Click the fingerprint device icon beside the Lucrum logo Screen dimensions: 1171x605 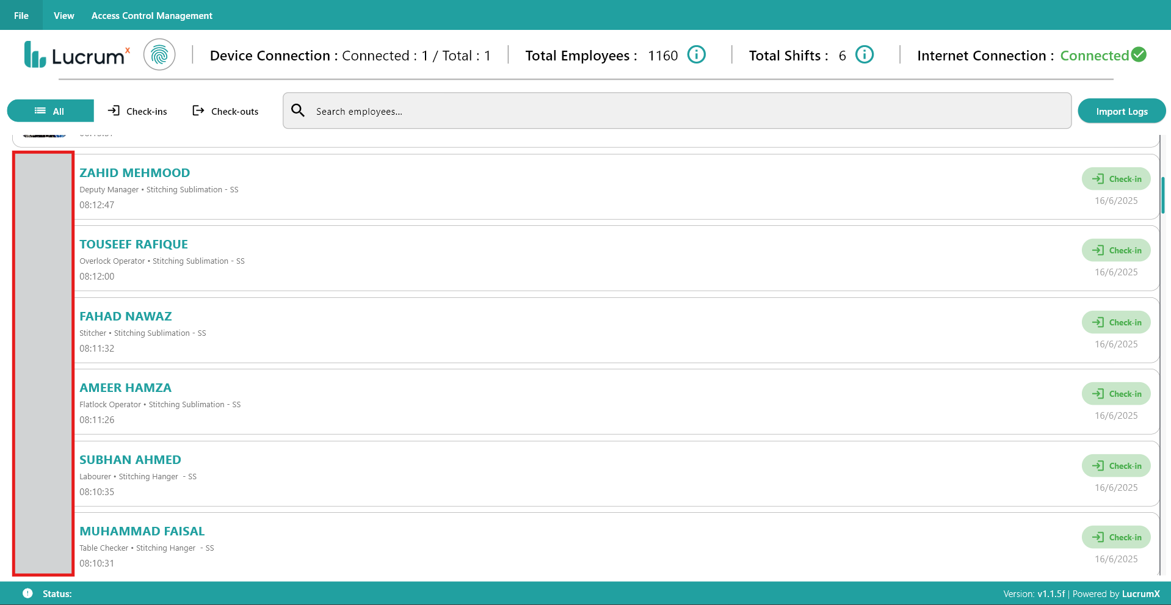point(159,54)
